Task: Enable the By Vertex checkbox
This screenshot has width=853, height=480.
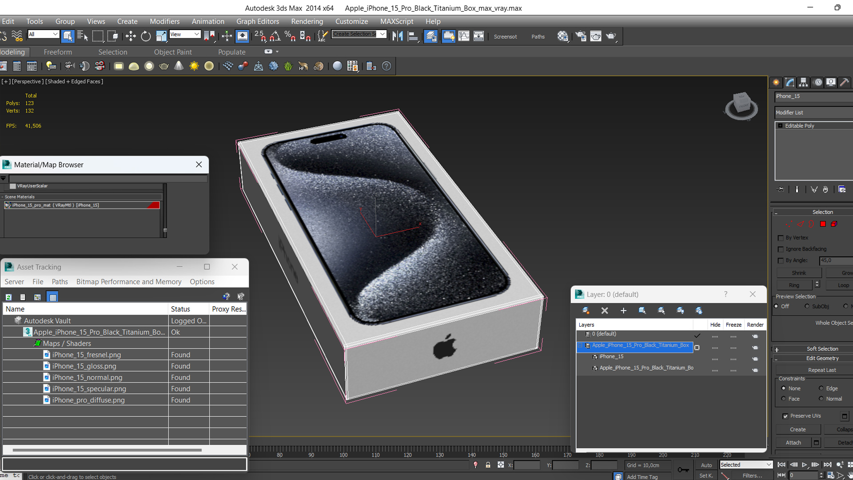Action: click(x=781, y=238)
